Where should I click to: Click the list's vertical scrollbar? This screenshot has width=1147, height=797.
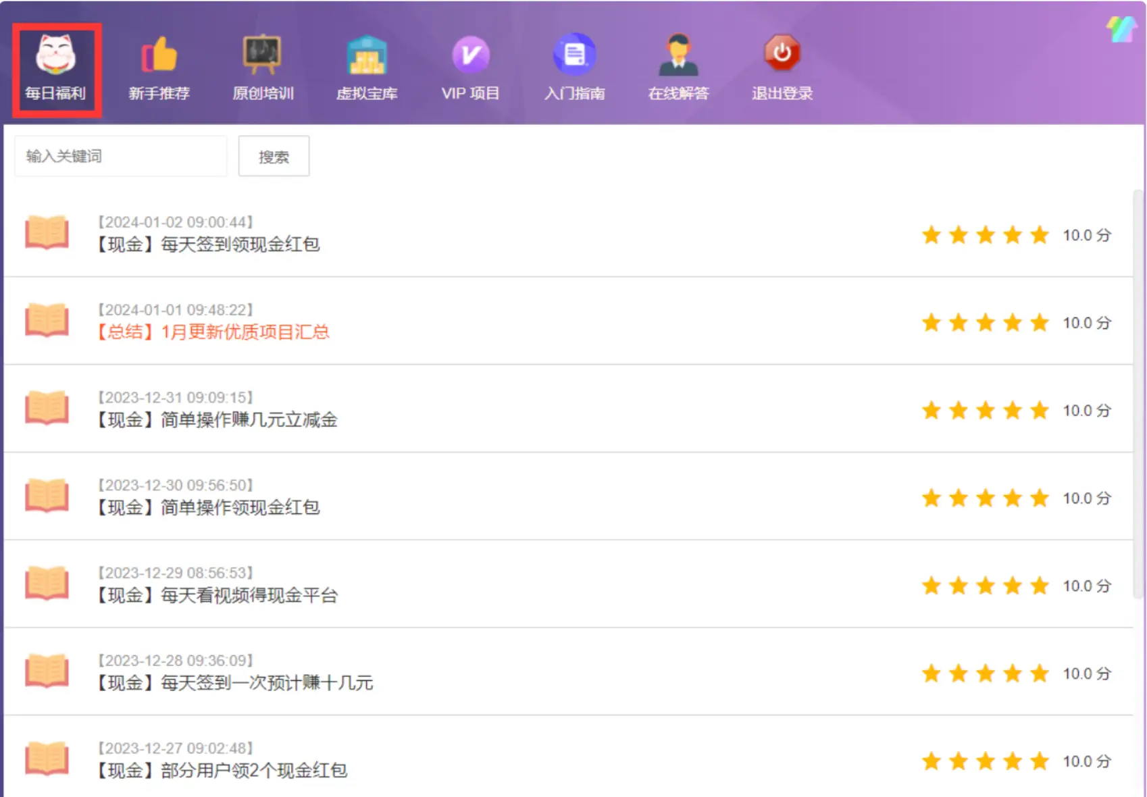click(x=1139, y=394)
